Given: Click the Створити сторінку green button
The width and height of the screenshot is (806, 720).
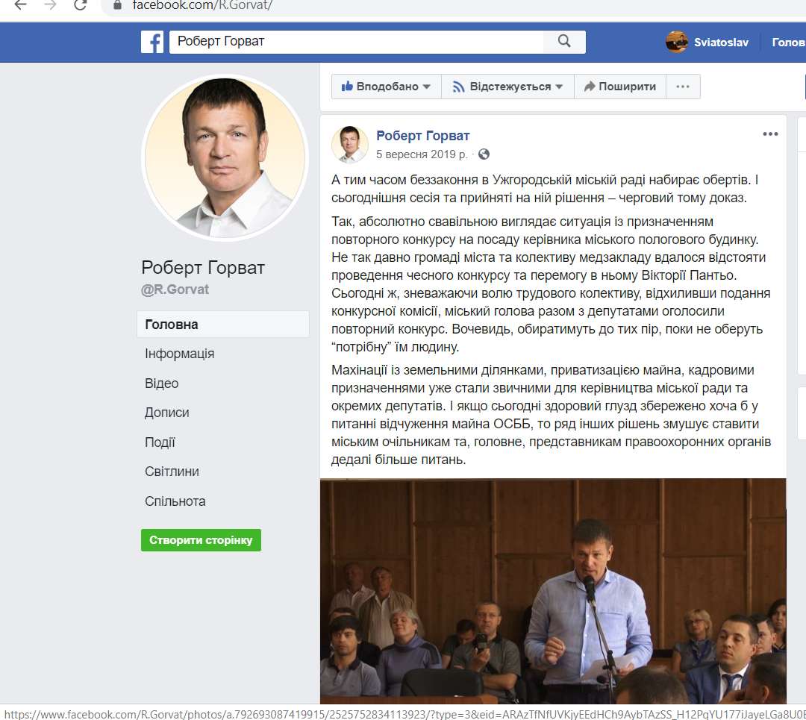Looking at the screenshot, I should [x=201, y=540].
